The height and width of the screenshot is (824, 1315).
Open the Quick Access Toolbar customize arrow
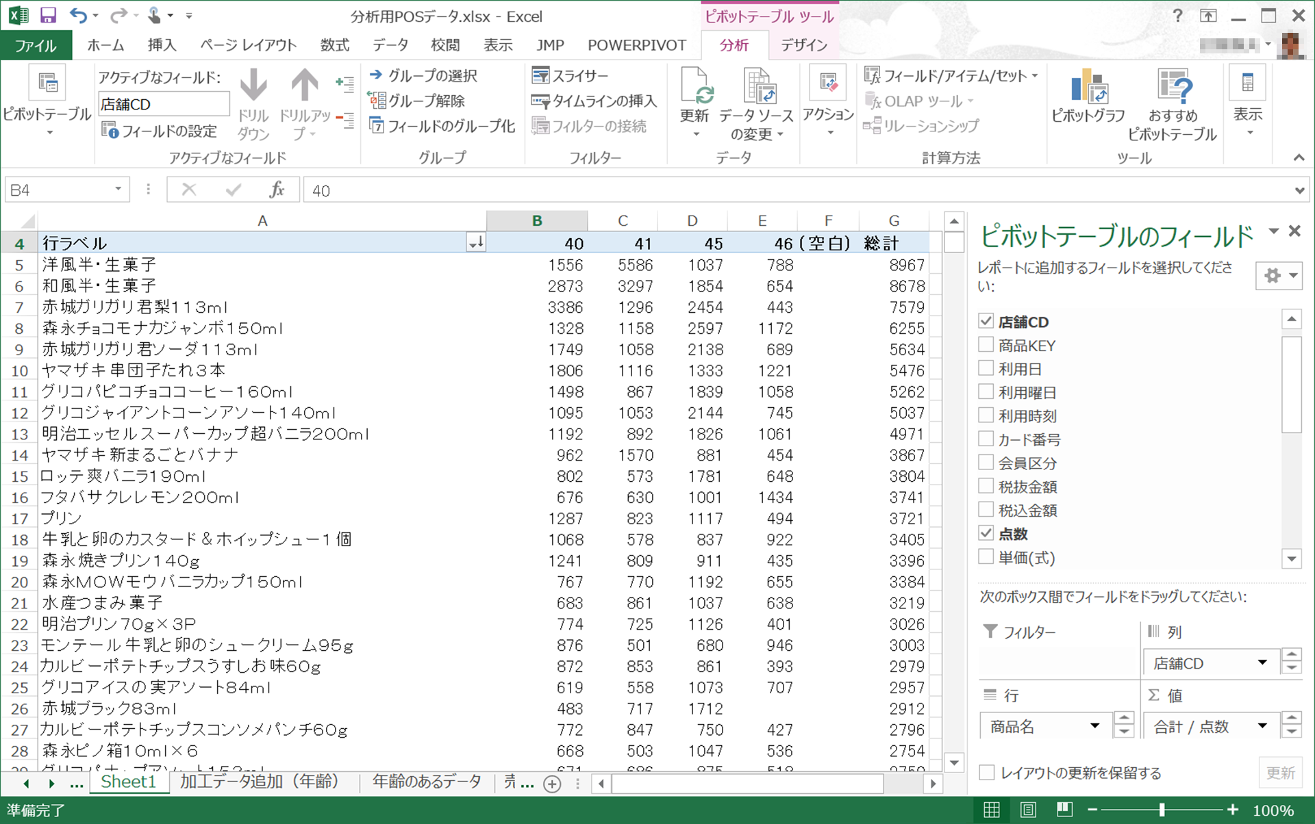[x=189, y=16]
